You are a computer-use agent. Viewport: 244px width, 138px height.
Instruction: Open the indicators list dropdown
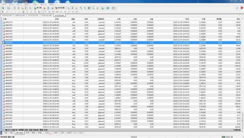[x=105, y=8]
